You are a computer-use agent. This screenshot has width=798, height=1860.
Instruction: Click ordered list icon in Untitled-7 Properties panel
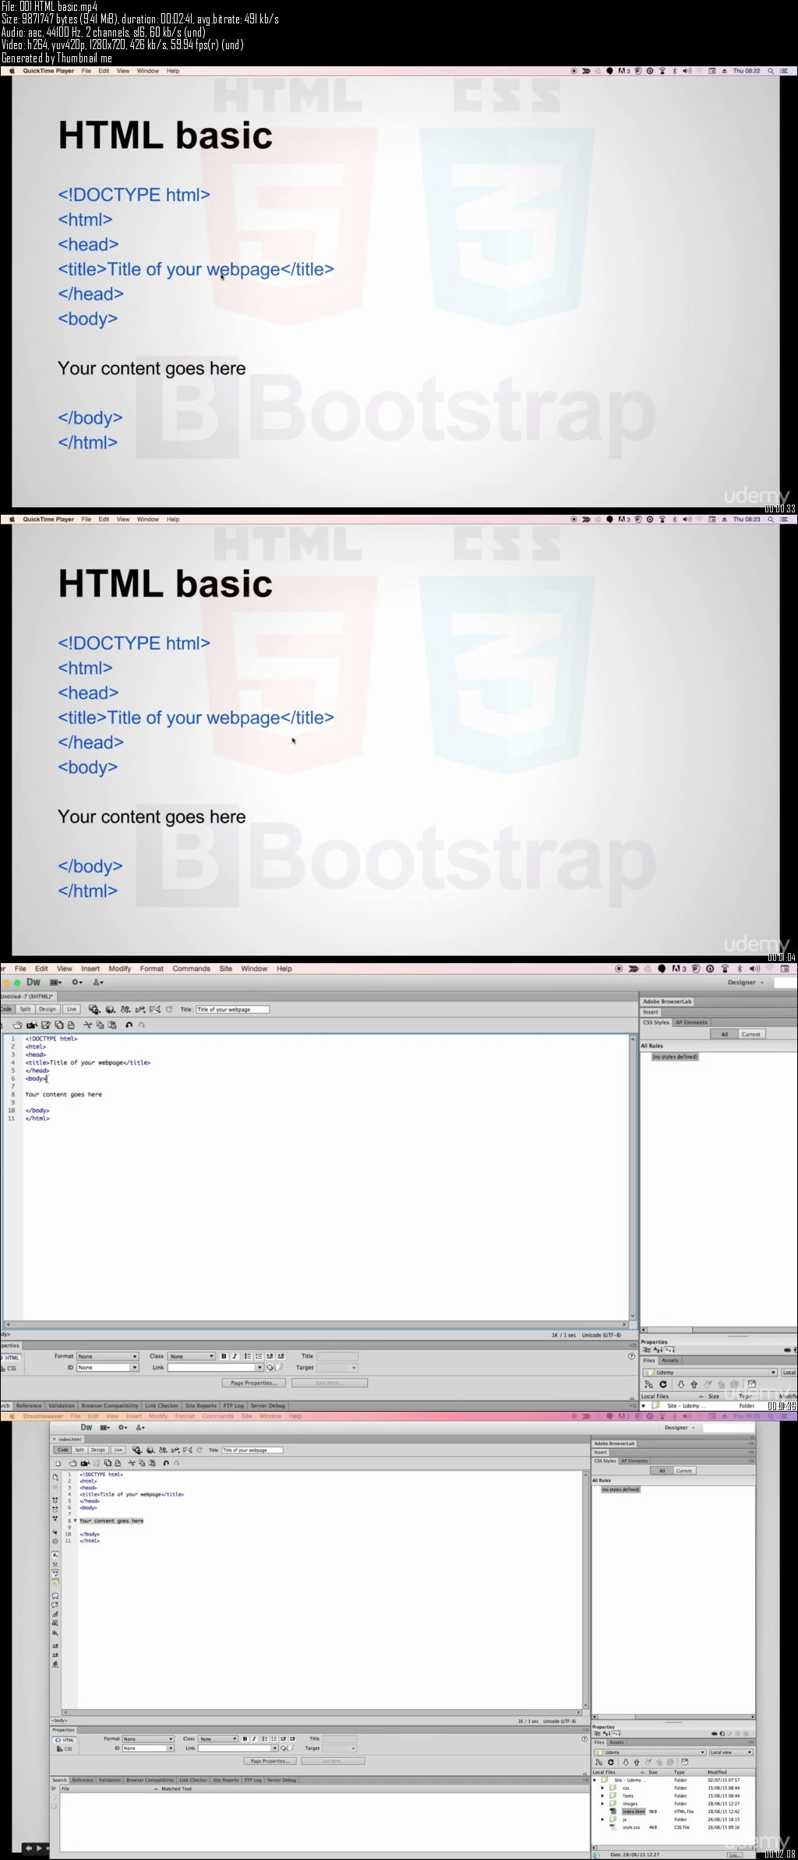259,1356
